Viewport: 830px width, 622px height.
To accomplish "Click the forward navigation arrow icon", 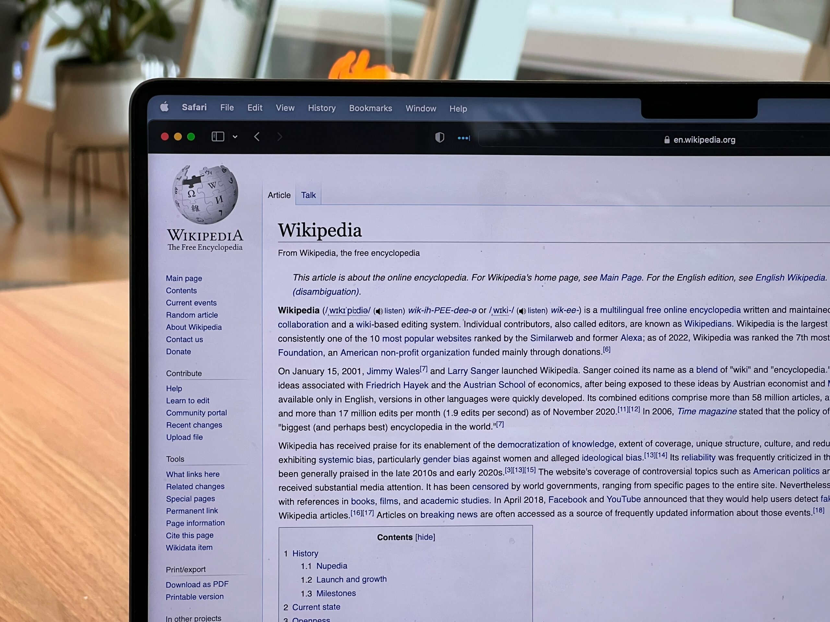I will click(280, 137).
